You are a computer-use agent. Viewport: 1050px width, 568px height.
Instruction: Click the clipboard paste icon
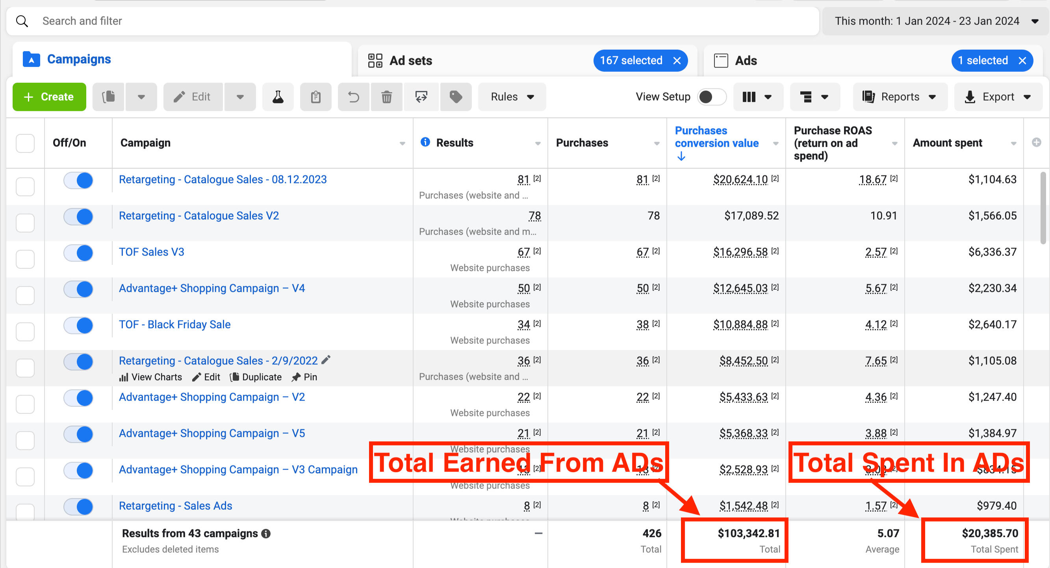click(315, 97)
